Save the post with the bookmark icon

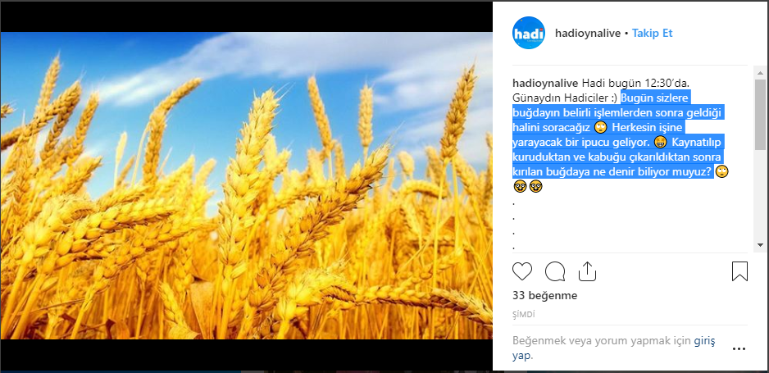(739, 271)
